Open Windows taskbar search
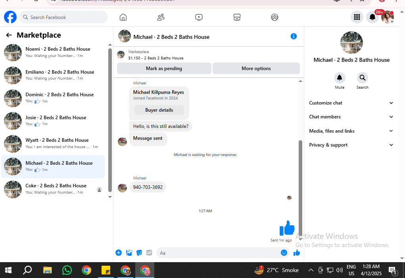The image size is (405, 278). [27, 270]
